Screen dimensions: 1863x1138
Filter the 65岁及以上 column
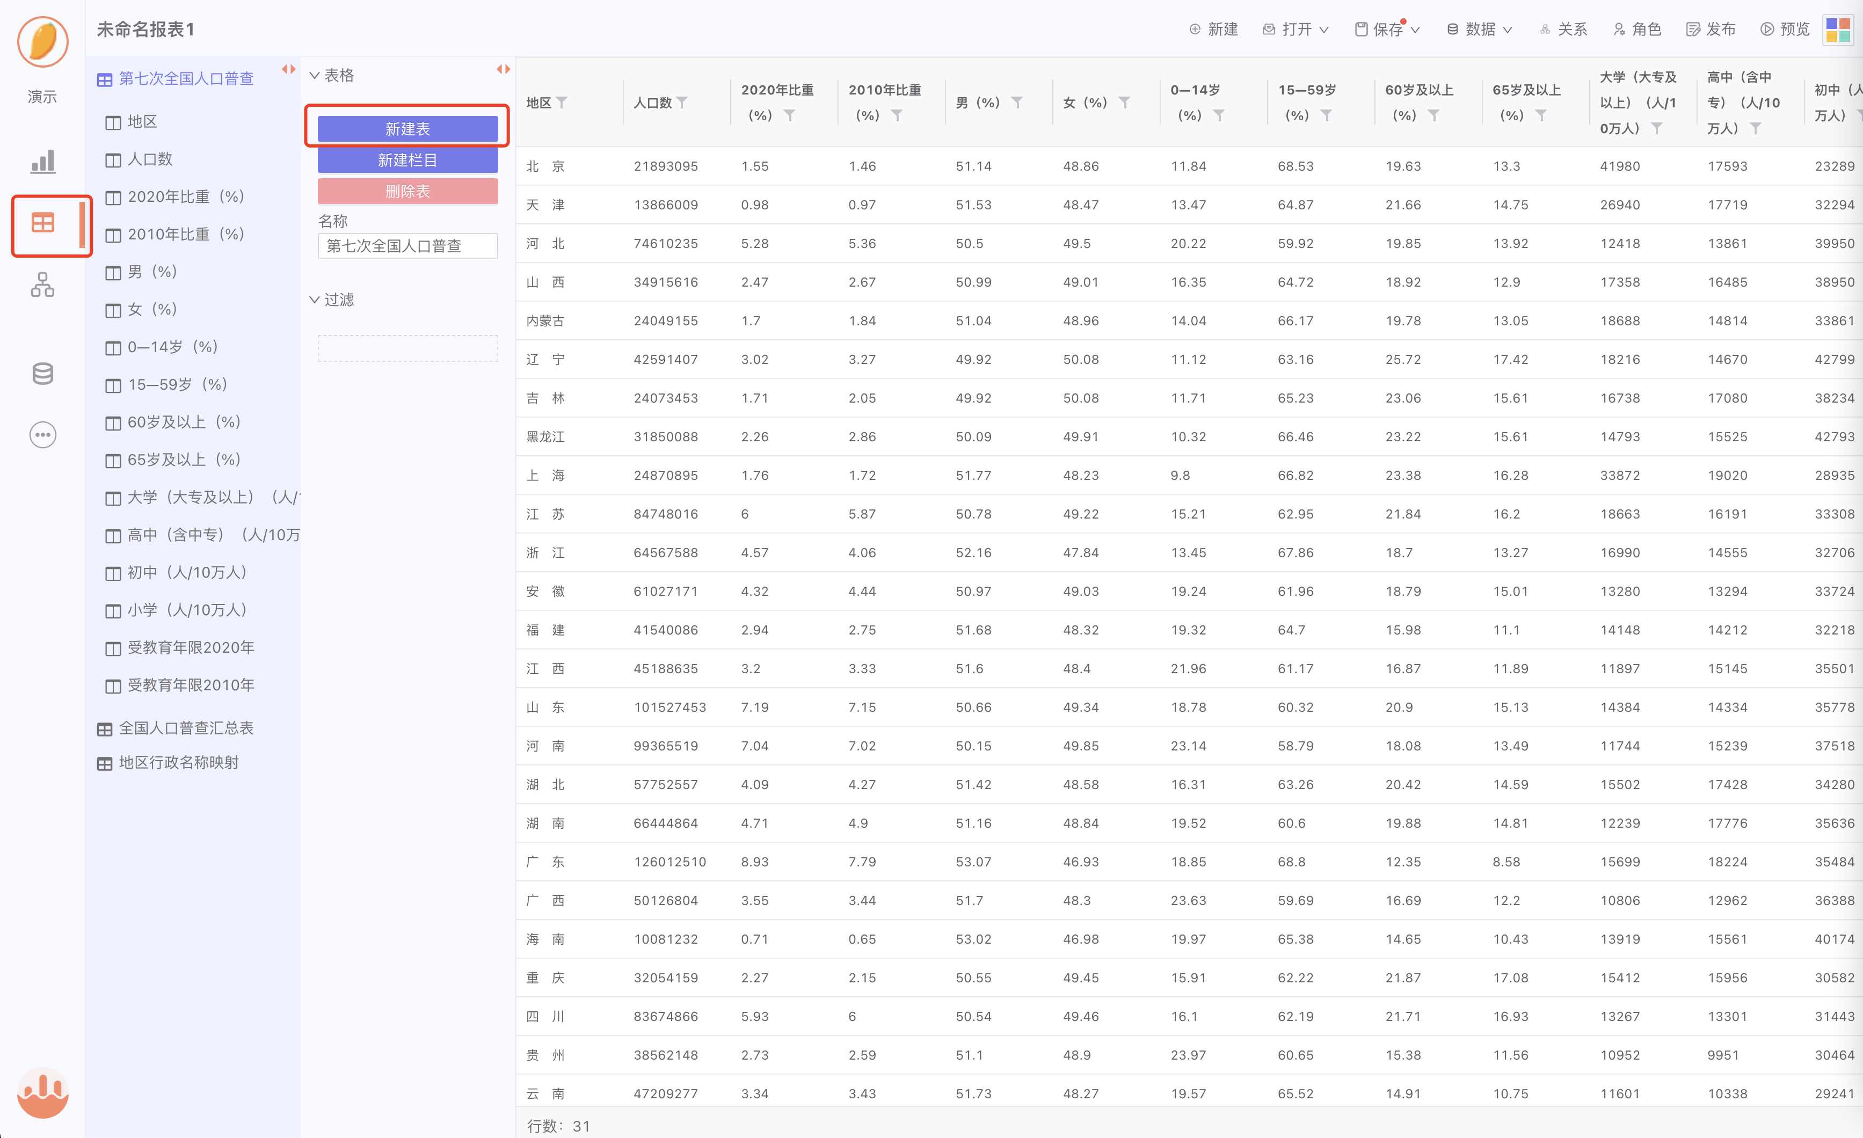tap(1541, 115)
